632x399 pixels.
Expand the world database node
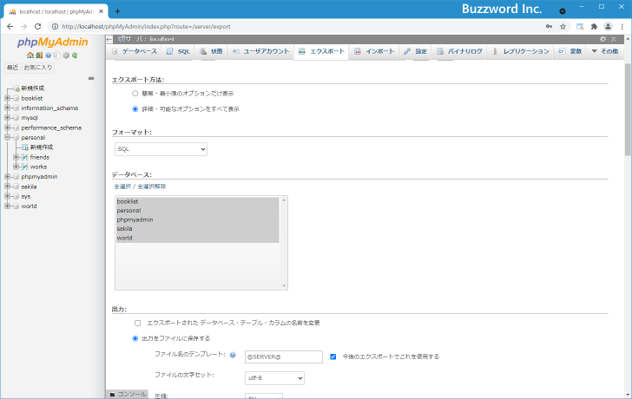7,206
